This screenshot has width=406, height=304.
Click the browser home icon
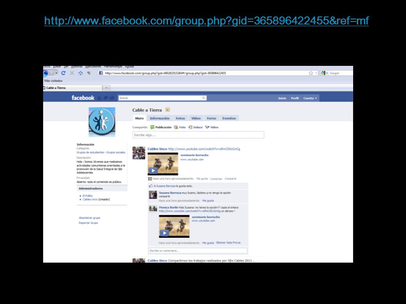click(x=80, y=73)
